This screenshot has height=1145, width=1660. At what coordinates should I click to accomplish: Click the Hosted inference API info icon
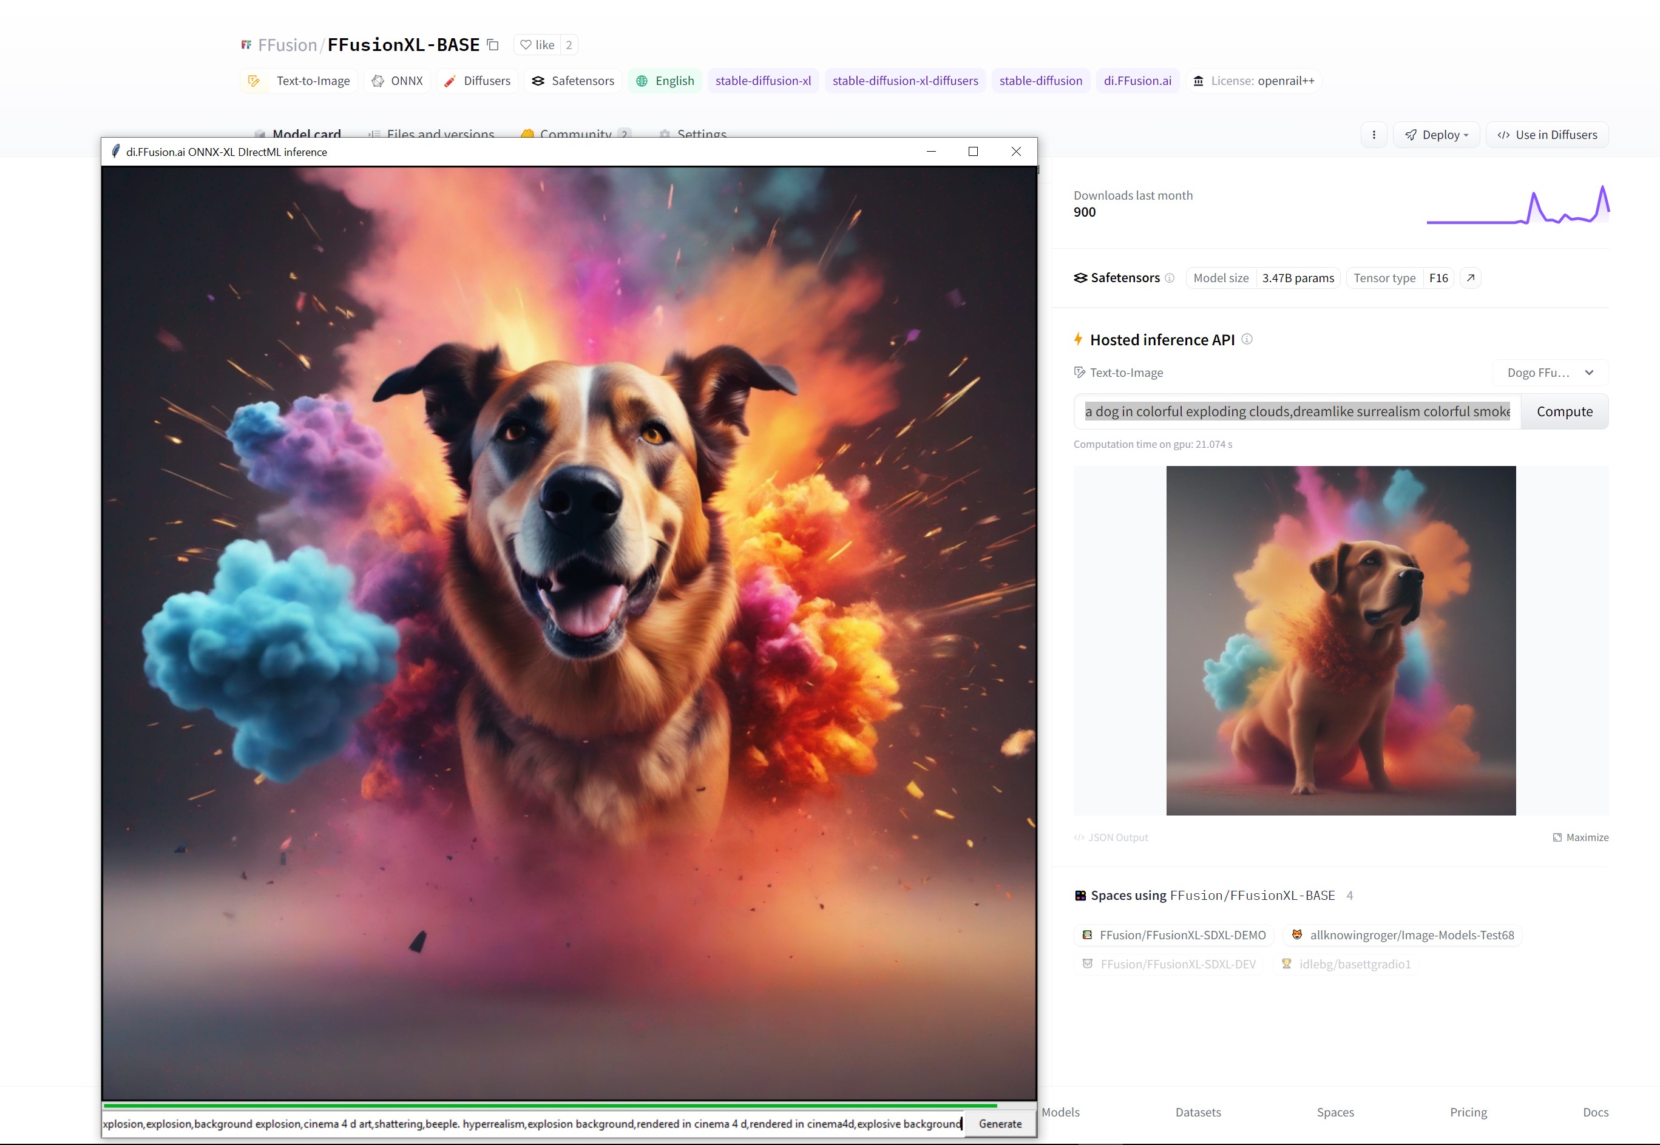1247,339
